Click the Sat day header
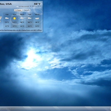 (7, 14)
